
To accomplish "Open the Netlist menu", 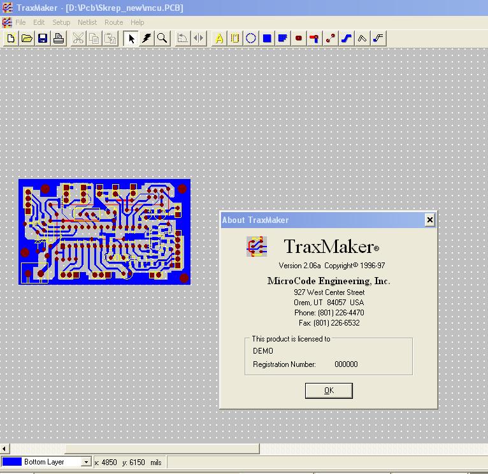I will click(87, 22).
